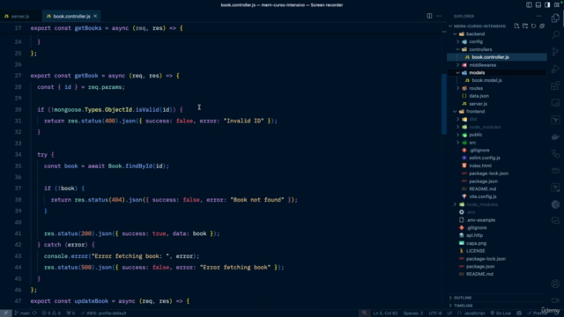The image size is (564, 317).
Task: Click the Ln, Col cursor position indicator
Action: coord(385,313)
